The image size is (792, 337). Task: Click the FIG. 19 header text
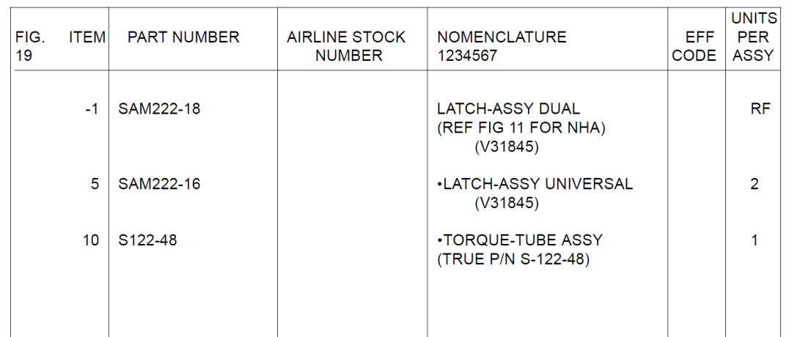click(30, 46)
